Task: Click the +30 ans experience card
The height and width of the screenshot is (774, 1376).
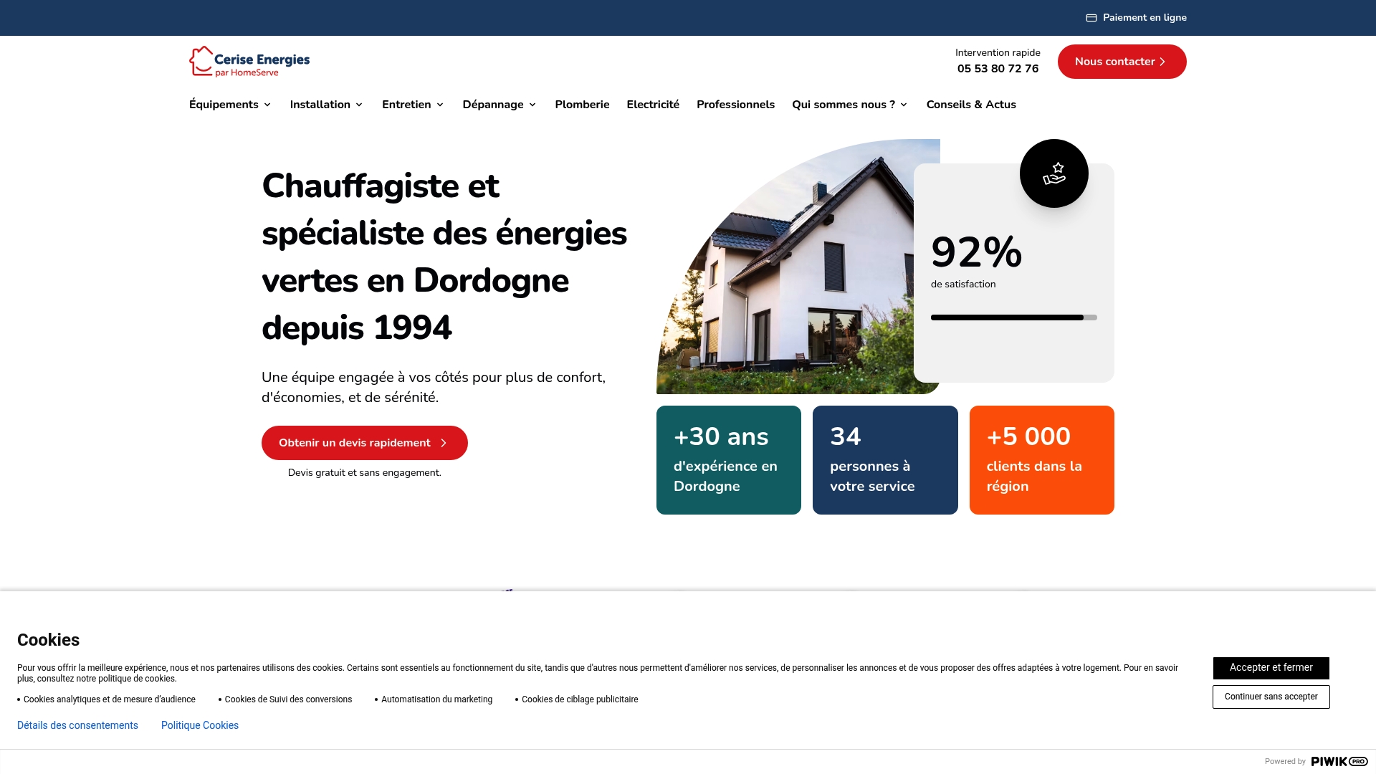Action: coord(729,460)
